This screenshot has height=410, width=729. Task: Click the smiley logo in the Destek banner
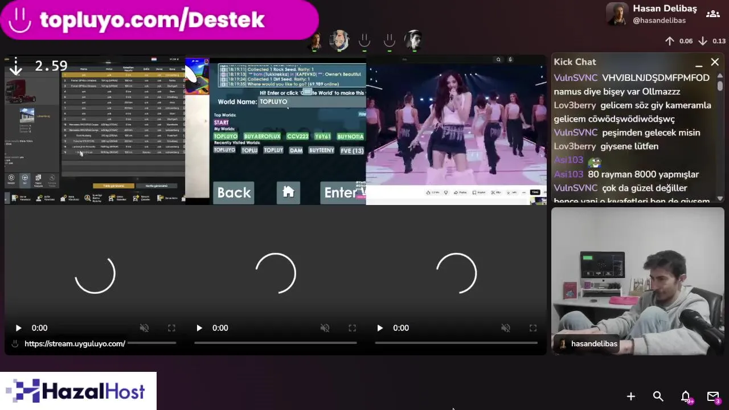(x=20, y=20)
